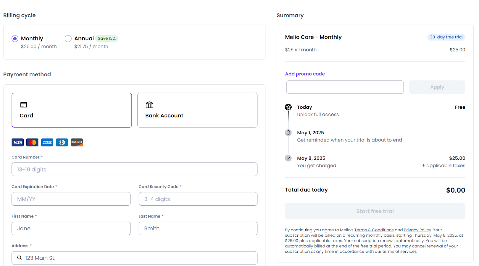Click the credit card icon in Card option
Image resolution: width=479 pixels, height=266 pixels.
click(24, 105)
